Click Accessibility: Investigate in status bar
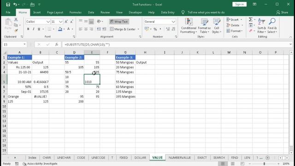Screen dimensions: 295x166 coord(40,164)
